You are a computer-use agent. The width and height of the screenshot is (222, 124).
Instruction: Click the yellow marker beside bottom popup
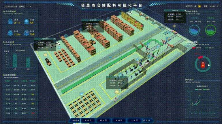point(117,92)
